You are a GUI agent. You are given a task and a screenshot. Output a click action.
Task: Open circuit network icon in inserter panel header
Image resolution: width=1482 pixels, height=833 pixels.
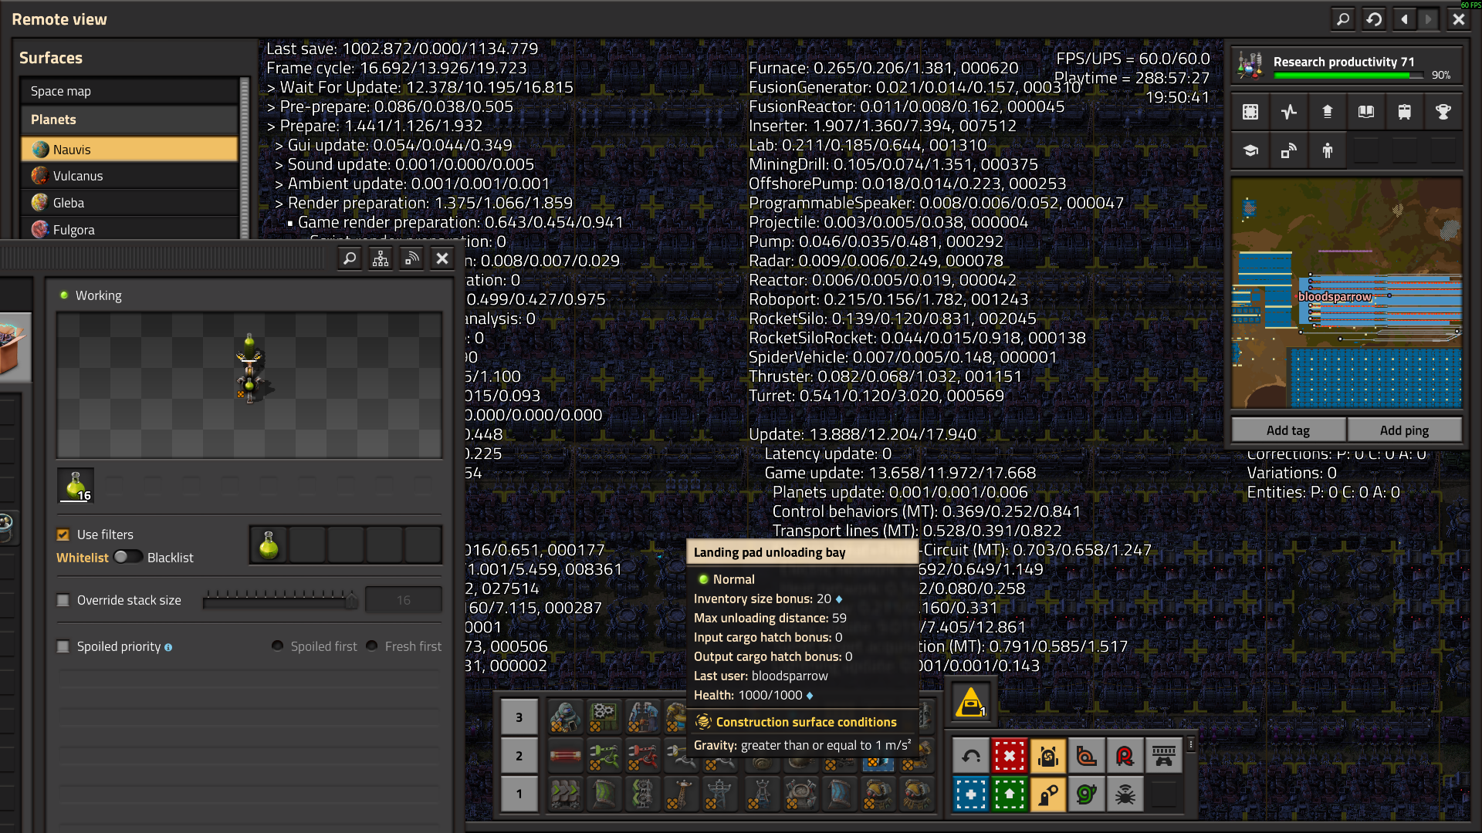click(x=381, y=259)
